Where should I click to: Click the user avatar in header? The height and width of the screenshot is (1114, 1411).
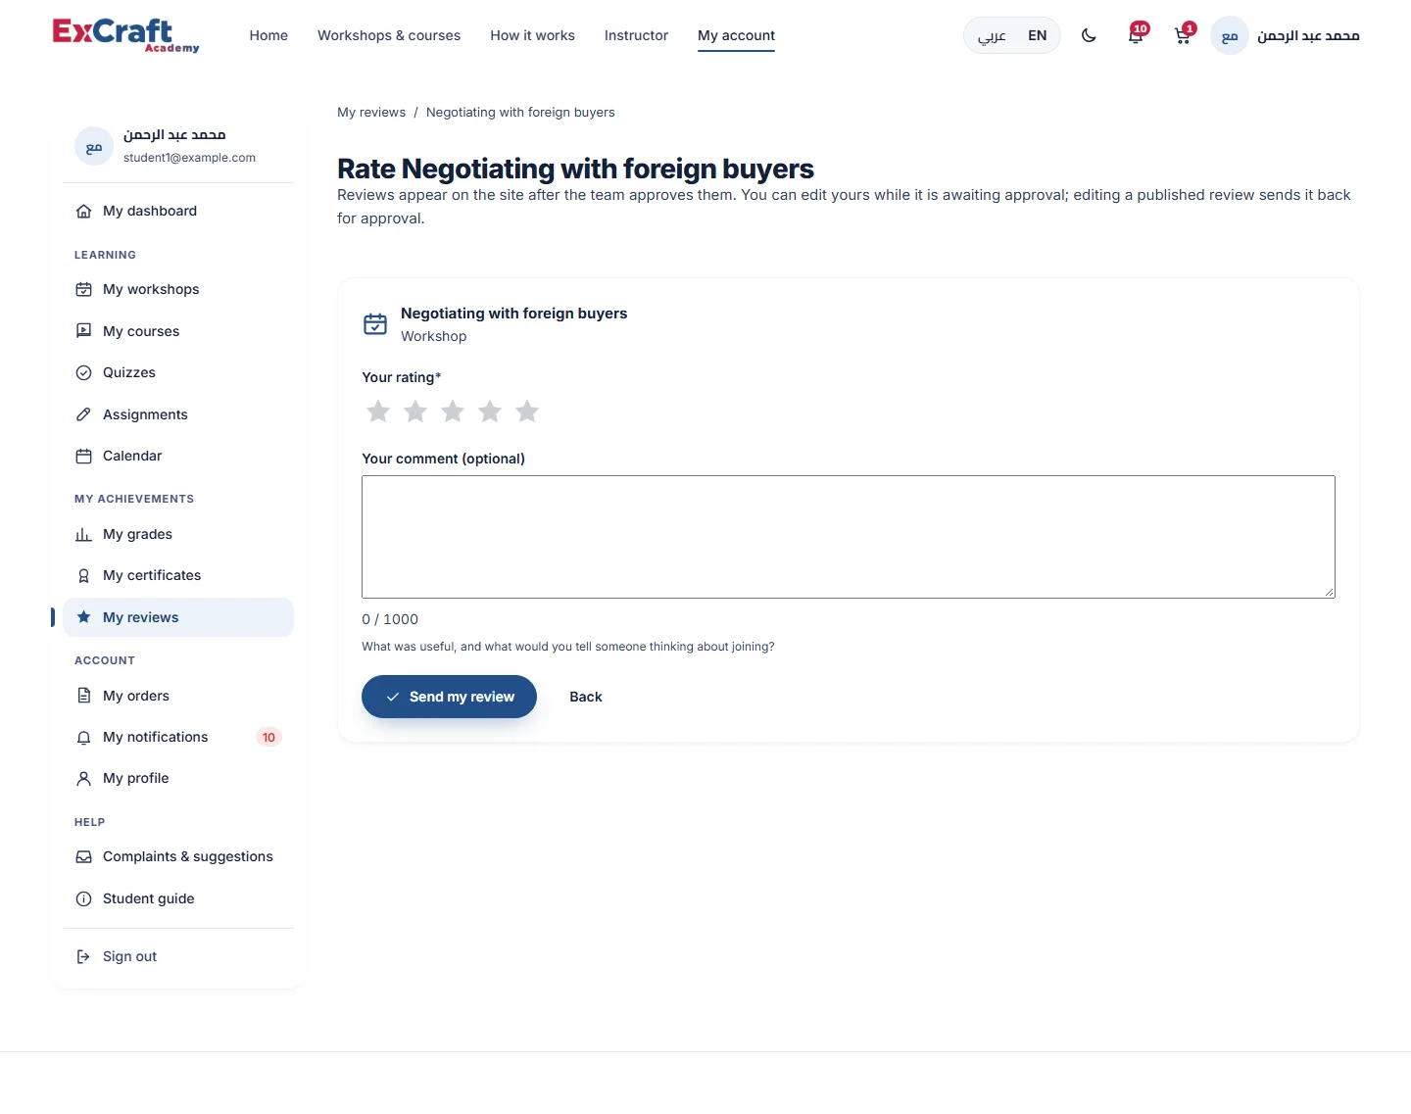click(1230, 36)
